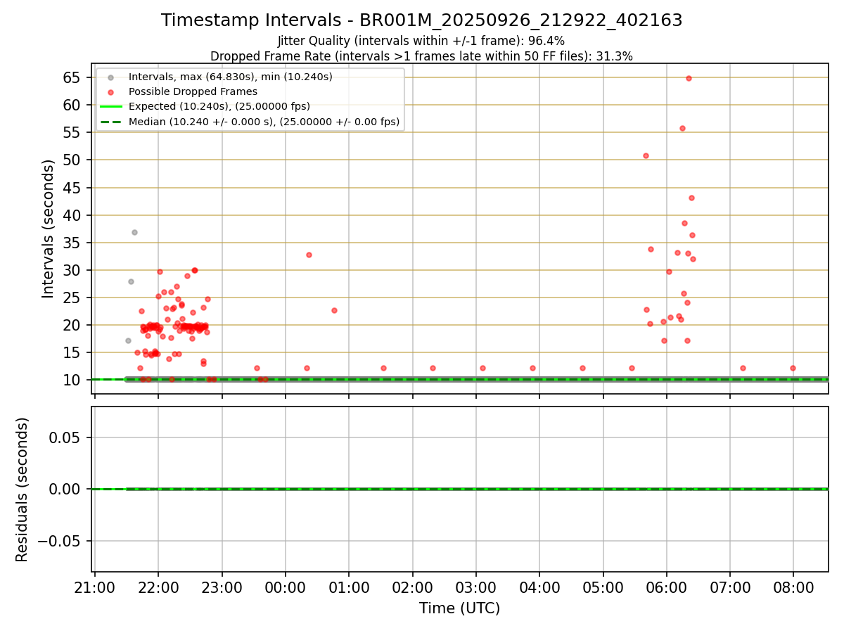Click the 'Time (UTC)' x-axis label
Viewport: 844px width, 633px height.
[x=459, y=608]
